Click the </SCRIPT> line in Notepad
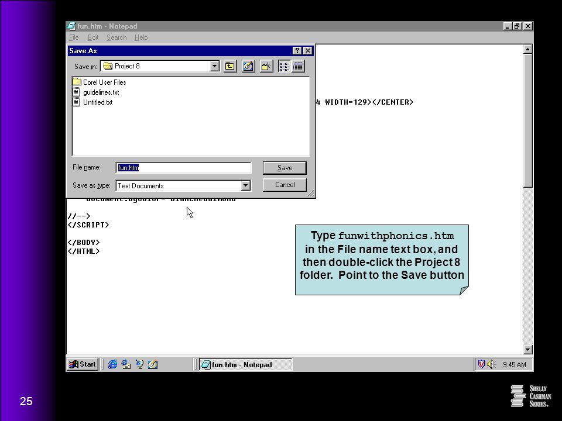The height and width of the screenshot is (421, 562). (x=88, y=225)
